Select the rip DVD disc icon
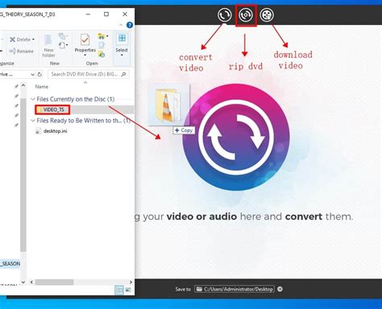Screen dimensions: 382x309 tap(246, 15)
